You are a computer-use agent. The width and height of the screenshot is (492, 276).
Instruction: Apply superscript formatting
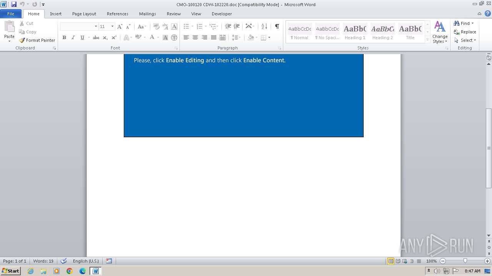114,38
